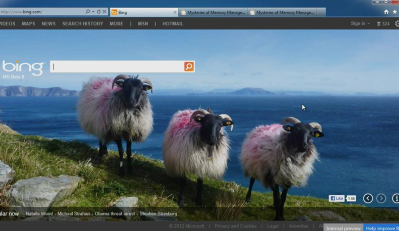Click the Help improve Bing button

coord(383,228)
